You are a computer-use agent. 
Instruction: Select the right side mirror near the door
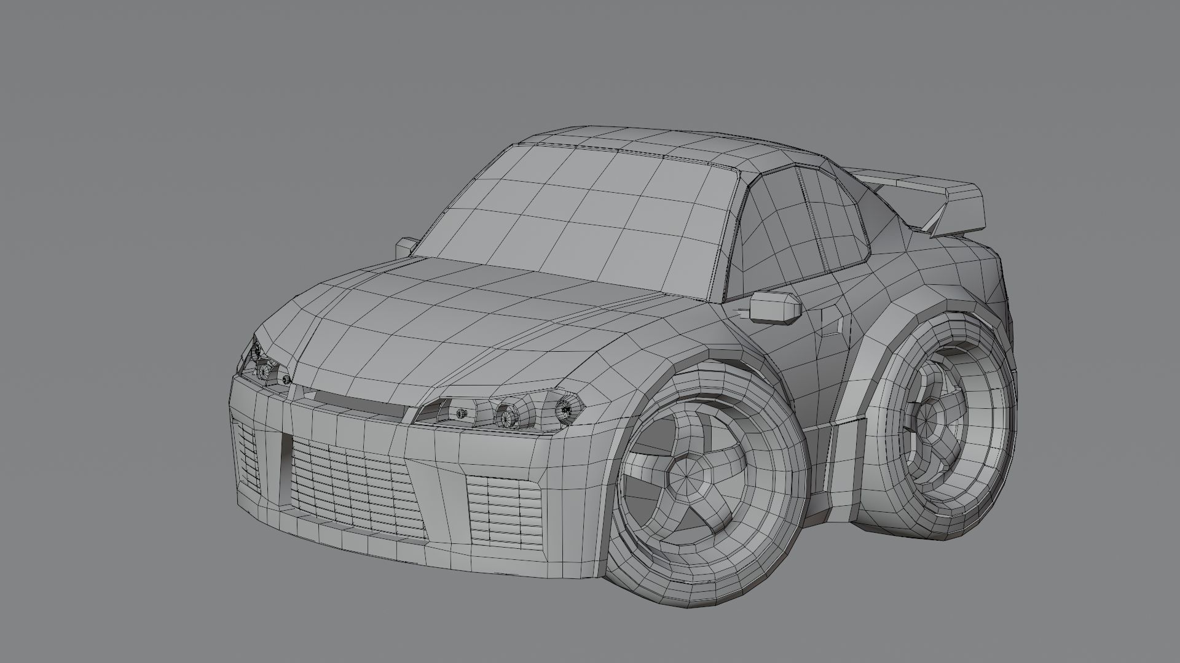[775, 307]
